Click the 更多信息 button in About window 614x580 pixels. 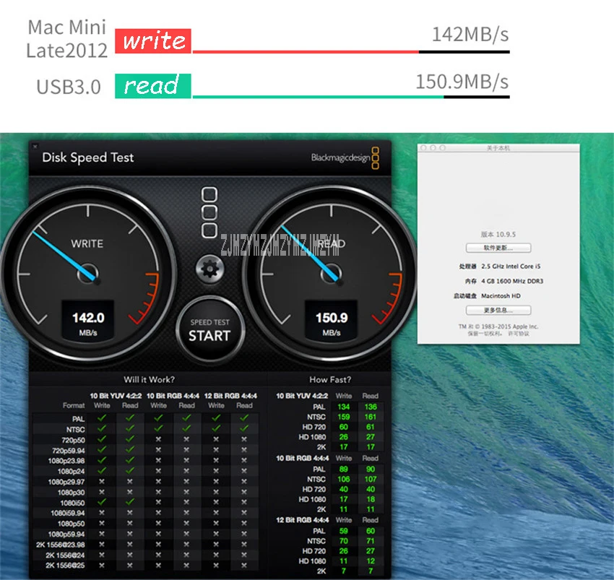498,310
